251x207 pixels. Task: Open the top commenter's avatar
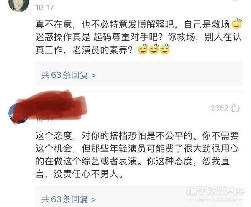click(x=19, y=5)
